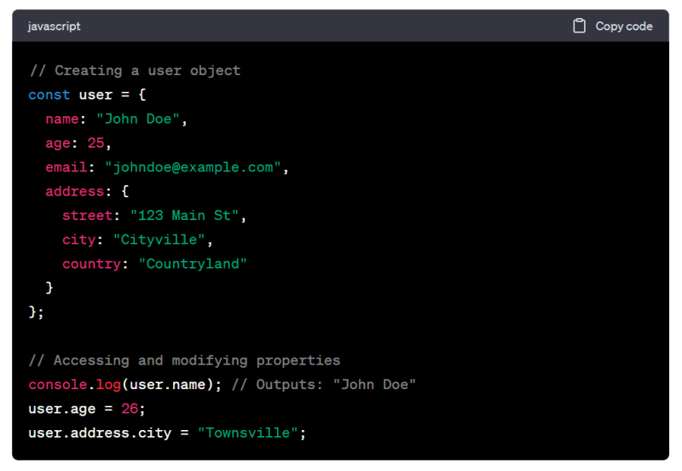
Task: Click the number 26 in user.age assignment
Action: coord(130,409)
